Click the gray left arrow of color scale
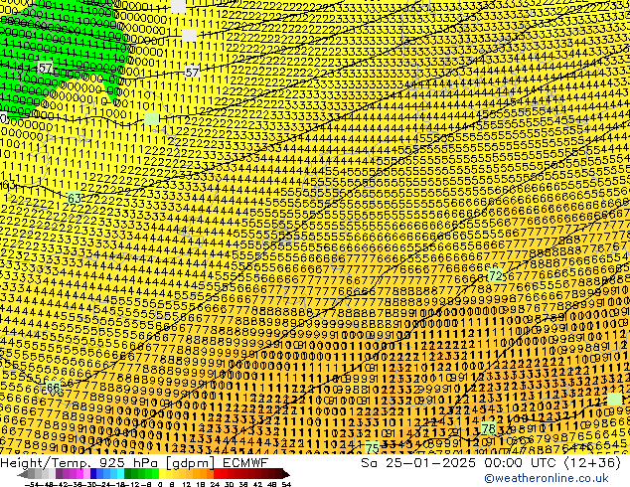Image resolution: width=630 pixels, height=487 pixels. tap(22, 474)
